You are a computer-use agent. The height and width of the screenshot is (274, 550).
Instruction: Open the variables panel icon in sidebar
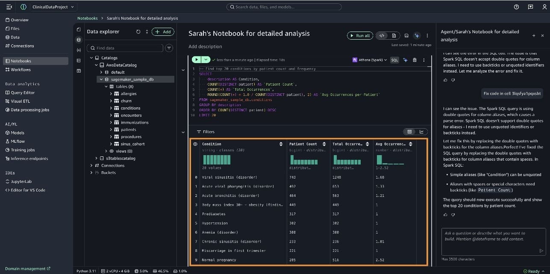click(x=79, y=50)
